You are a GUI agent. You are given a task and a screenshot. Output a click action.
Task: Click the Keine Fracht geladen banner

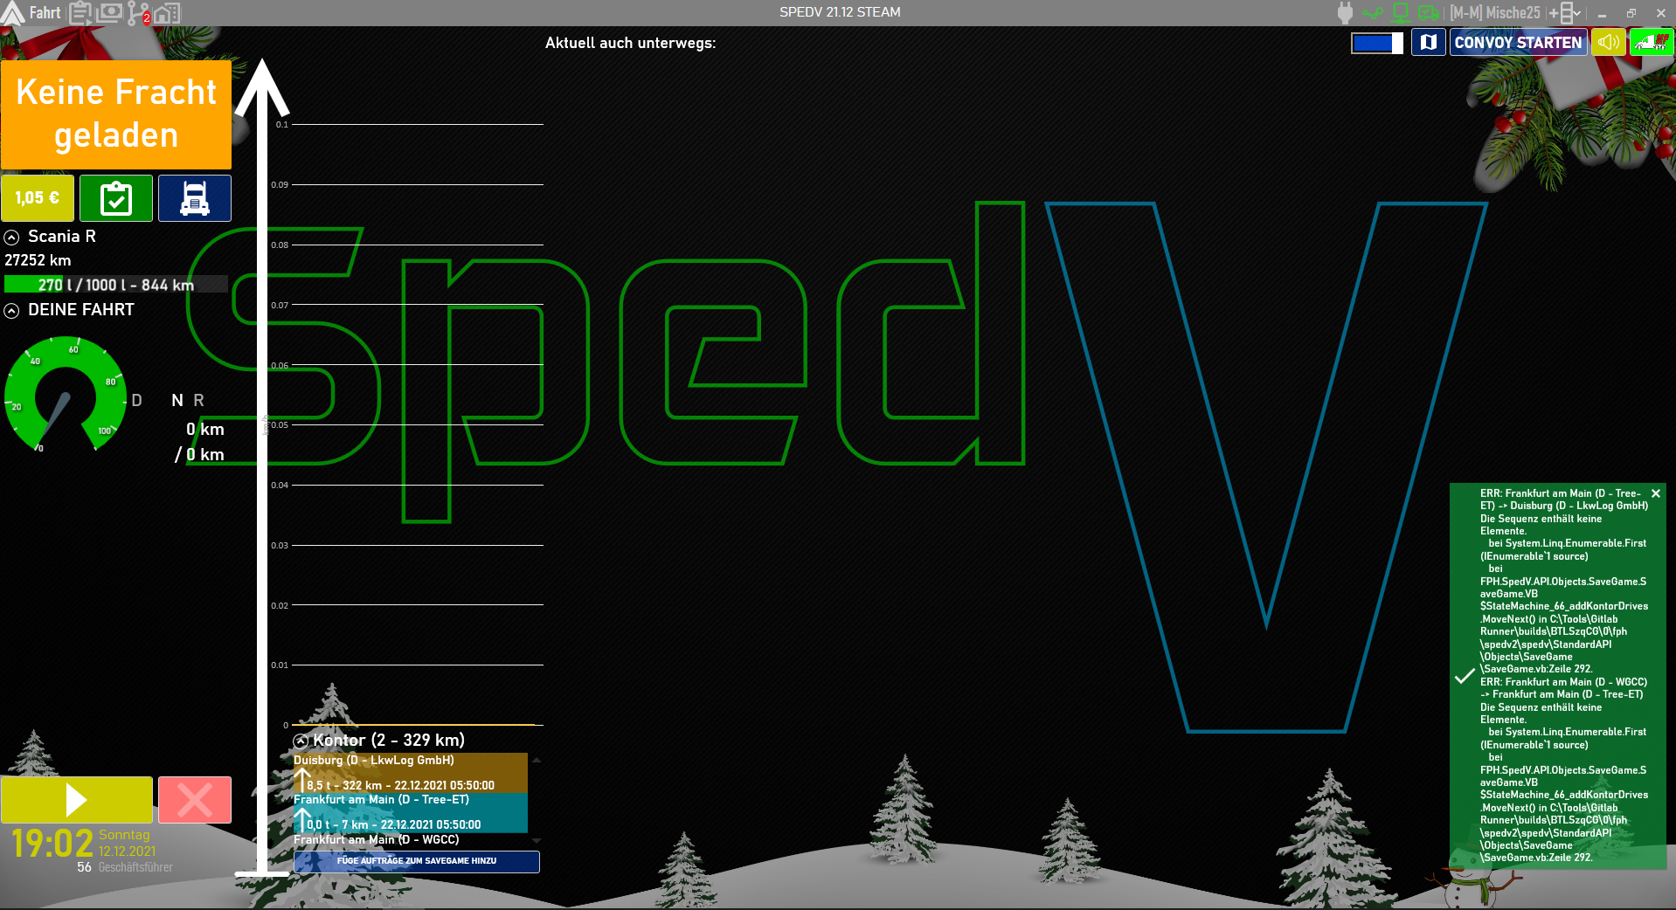(116, 114)
